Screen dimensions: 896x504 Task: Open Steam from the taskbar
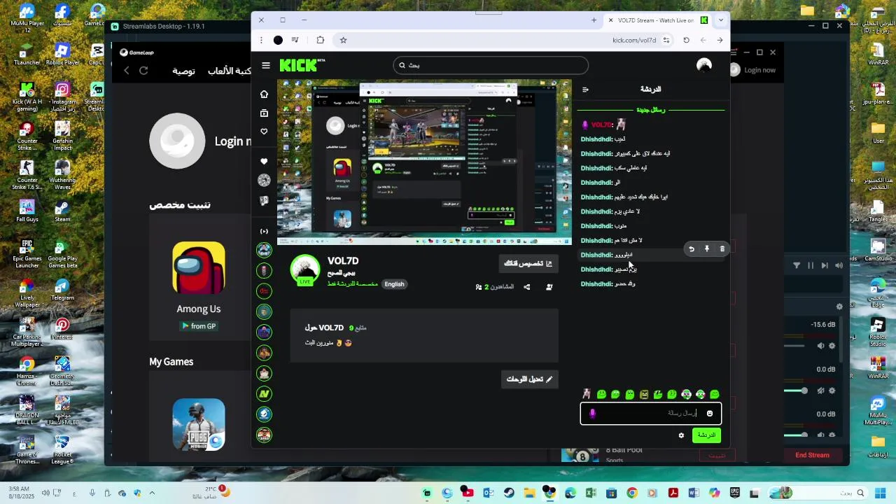509,493
